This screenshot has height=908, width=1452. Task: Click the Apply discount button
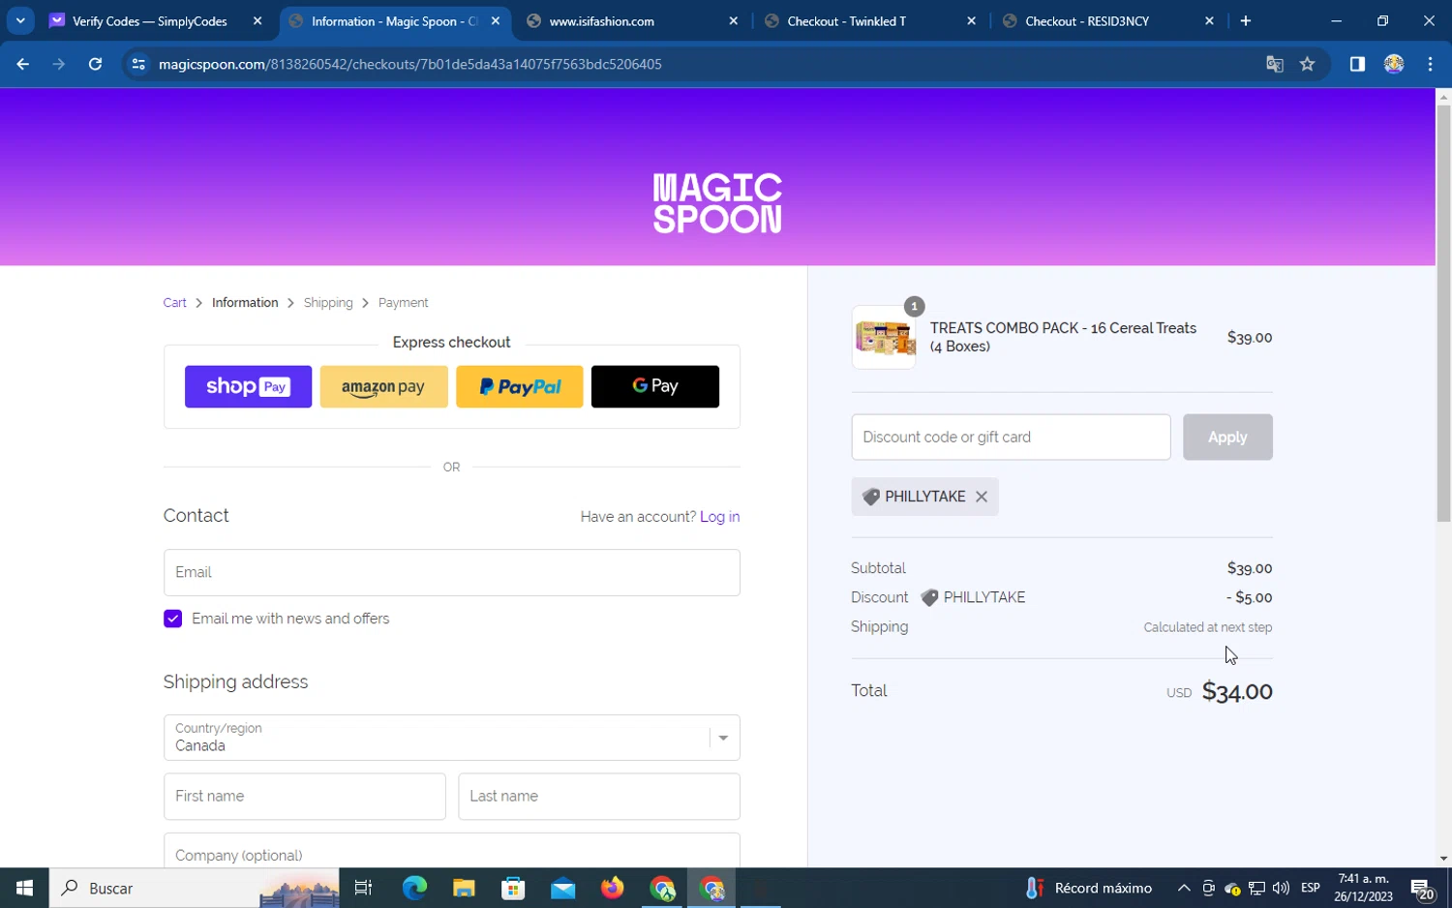pos(1227,437)
